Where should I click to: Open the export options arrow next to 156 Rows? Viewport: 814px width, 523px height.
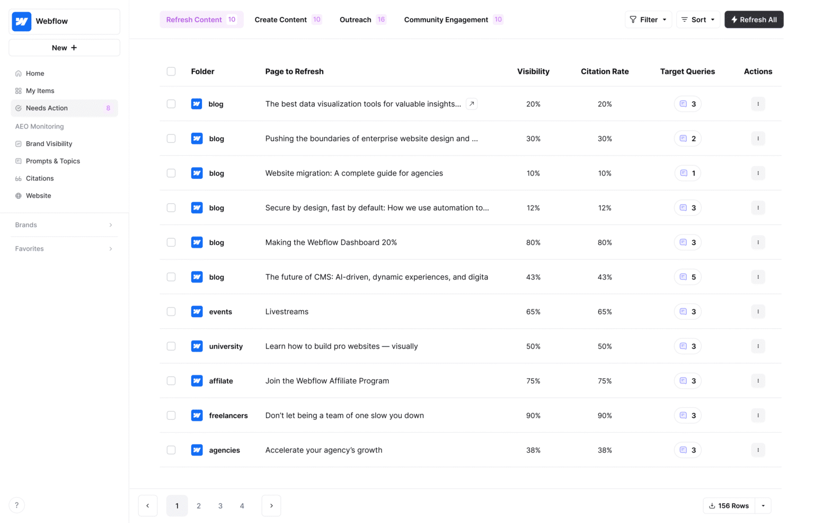pyautogui.click(x=763, y=506)
